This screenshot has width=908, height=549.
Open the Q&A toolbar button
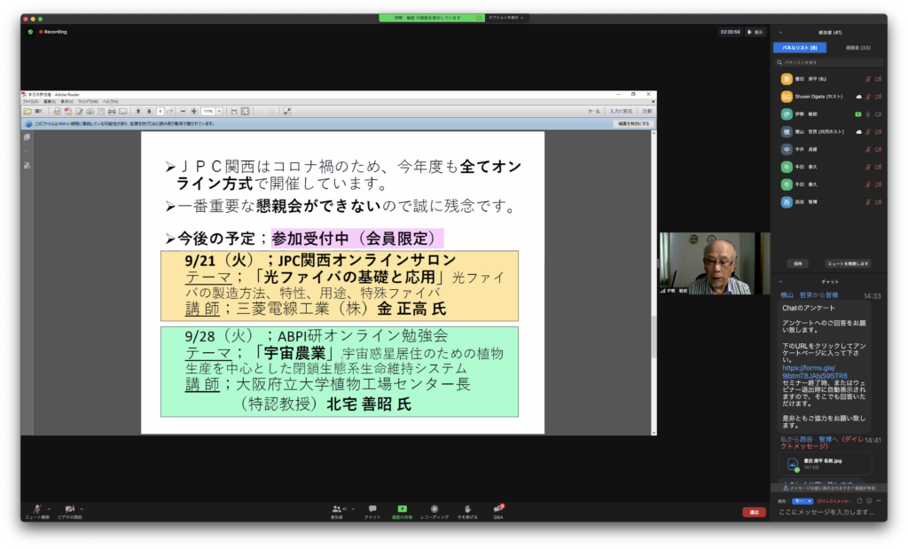click(x=498, y=512)
